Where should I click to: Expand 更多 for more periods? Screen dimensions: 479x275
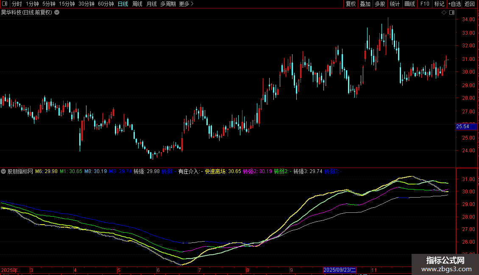coord(186,4)
